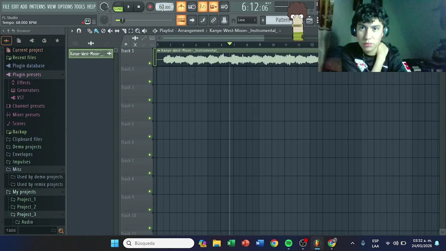Click the audio clips filter in picker

click(x=91, y=43)
